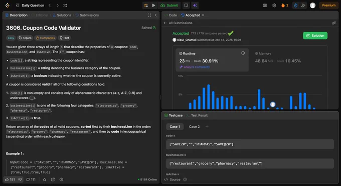The height and width of the screenshot is (186, 341).
Task: Click the green Solution button
Action: [x=315, y=36]
